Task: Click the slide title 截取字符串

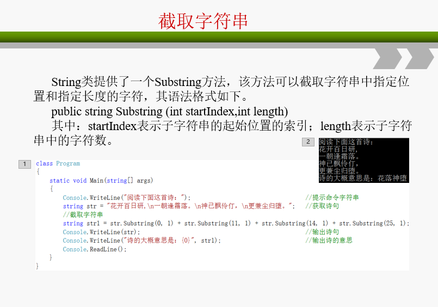Action: coord(203,21)
